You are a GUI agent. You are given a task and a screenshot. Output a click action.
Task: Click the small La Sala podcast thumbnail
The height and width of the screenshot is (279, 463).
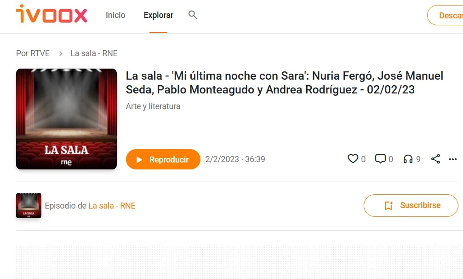[x=29, y=205]
